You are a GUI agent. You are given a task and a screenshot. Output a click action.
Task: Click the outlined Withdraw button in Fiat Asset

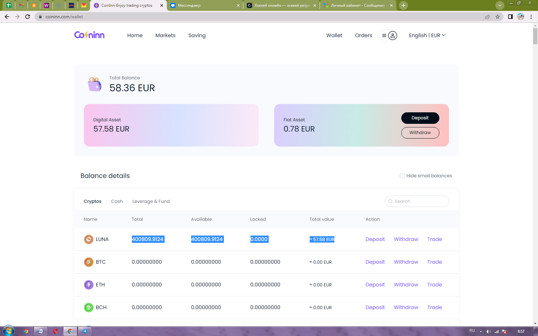click(420, 133)
